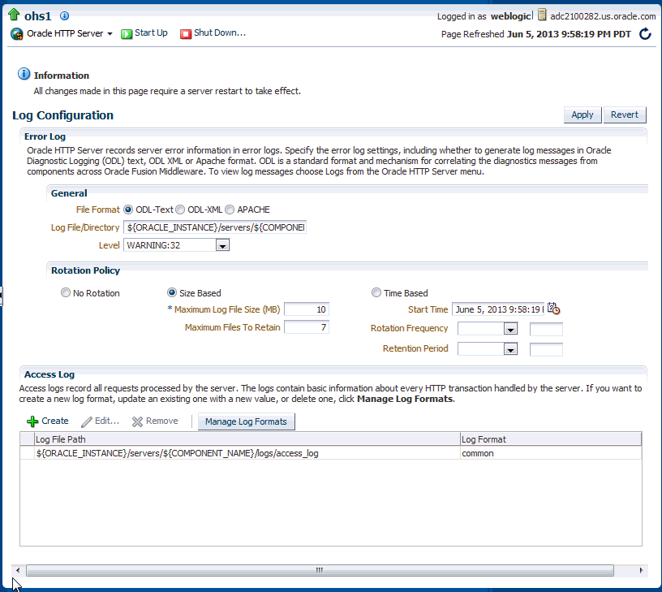662x592 pixels.
Task: Click the Start Time input field
Action: click(498, 309)
